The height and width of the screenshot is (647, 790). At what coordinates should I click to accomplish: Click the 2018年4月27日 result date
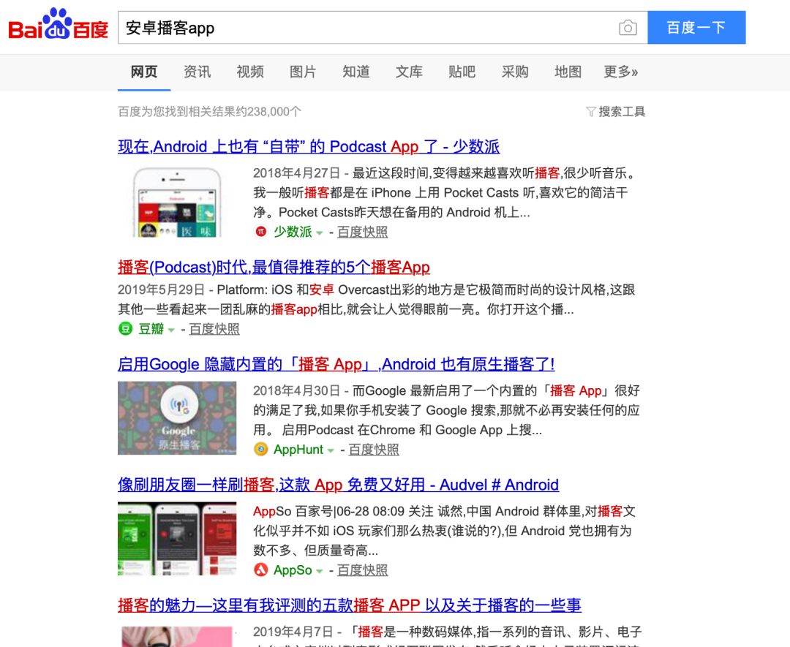pyautogui.click(x=297, y=173)
